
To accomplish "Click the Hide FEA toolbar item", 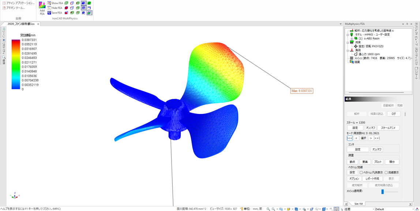I will (x=55, y=8).
